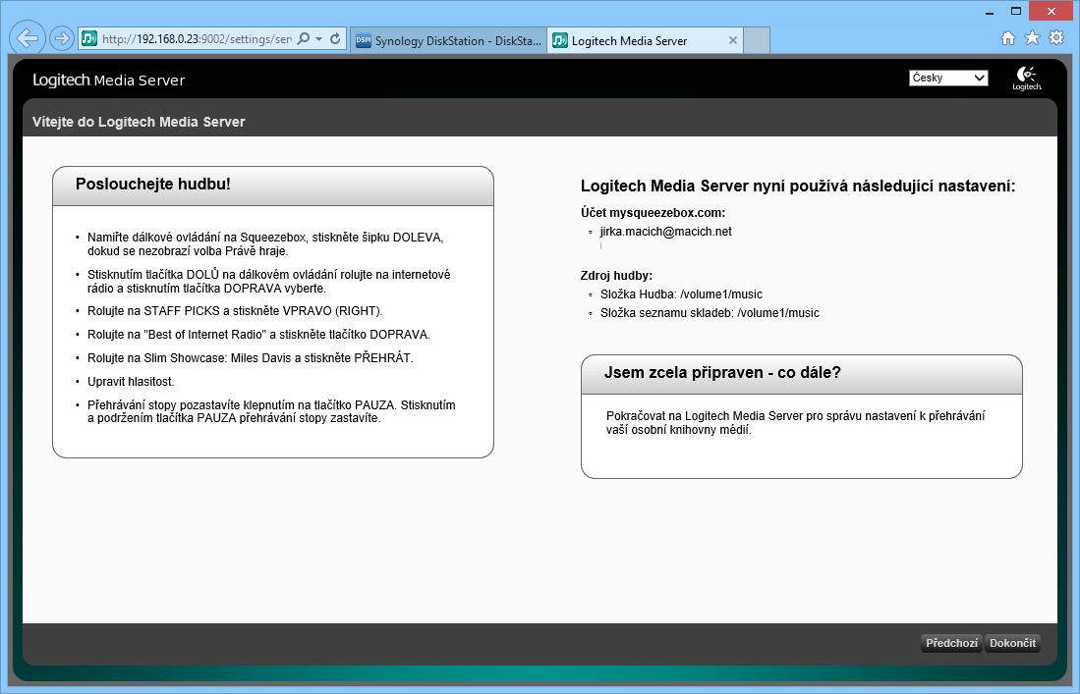Switch to the Synology DiskStation tab

447,41
